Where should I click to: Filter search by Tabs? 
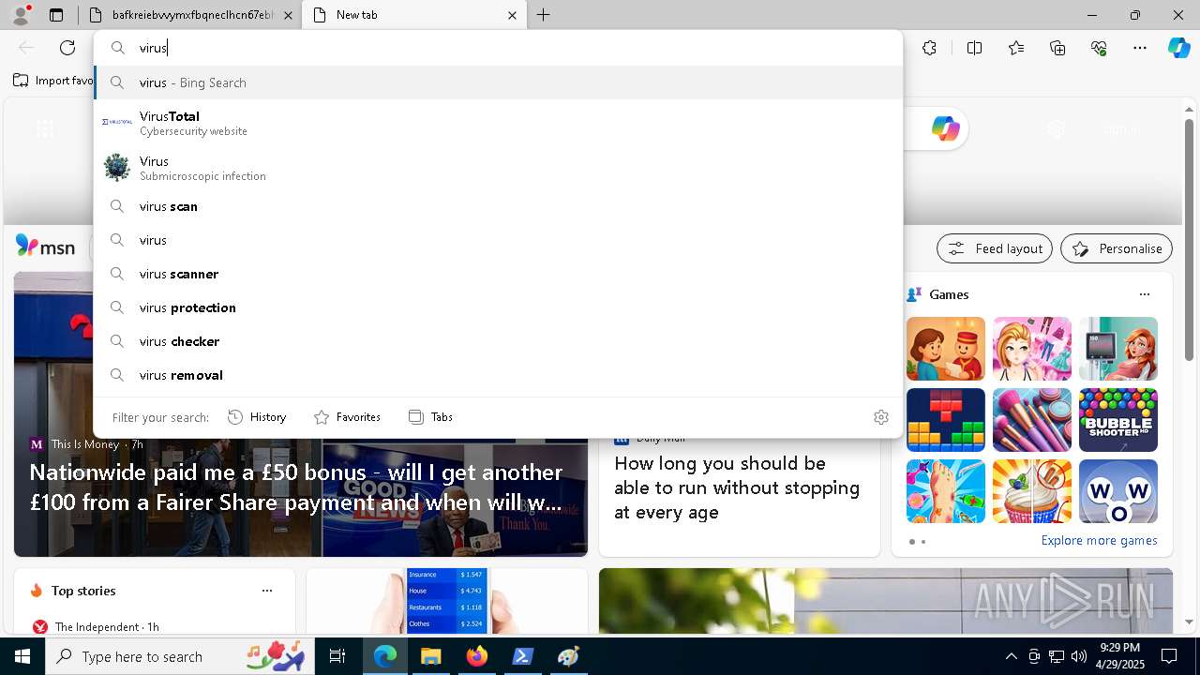(x=430, y=417)
